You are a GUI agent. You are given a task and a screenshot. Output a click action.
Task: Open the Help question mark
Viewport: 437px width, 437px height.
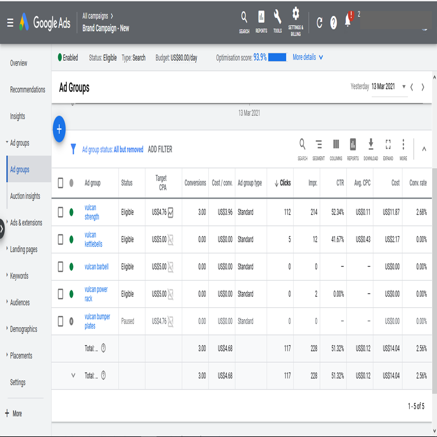pyautogui.click(x=333, y=23)
